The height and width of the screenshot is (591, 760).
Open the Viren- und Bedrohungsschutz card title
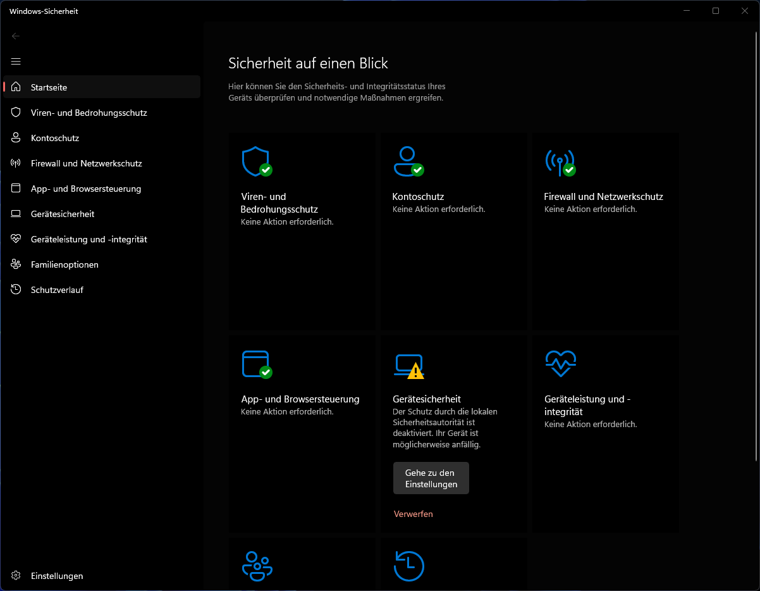coord(279,202)
